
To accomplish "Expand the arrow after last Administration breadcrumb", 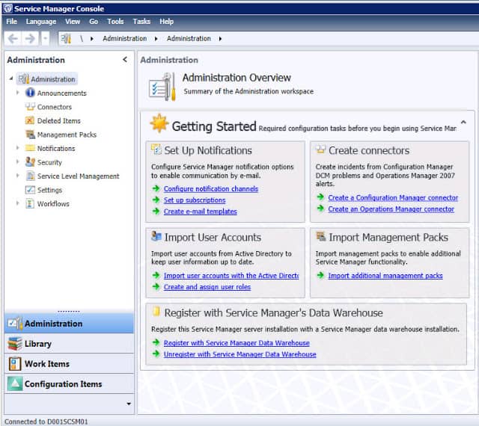I will click(220, 39).
